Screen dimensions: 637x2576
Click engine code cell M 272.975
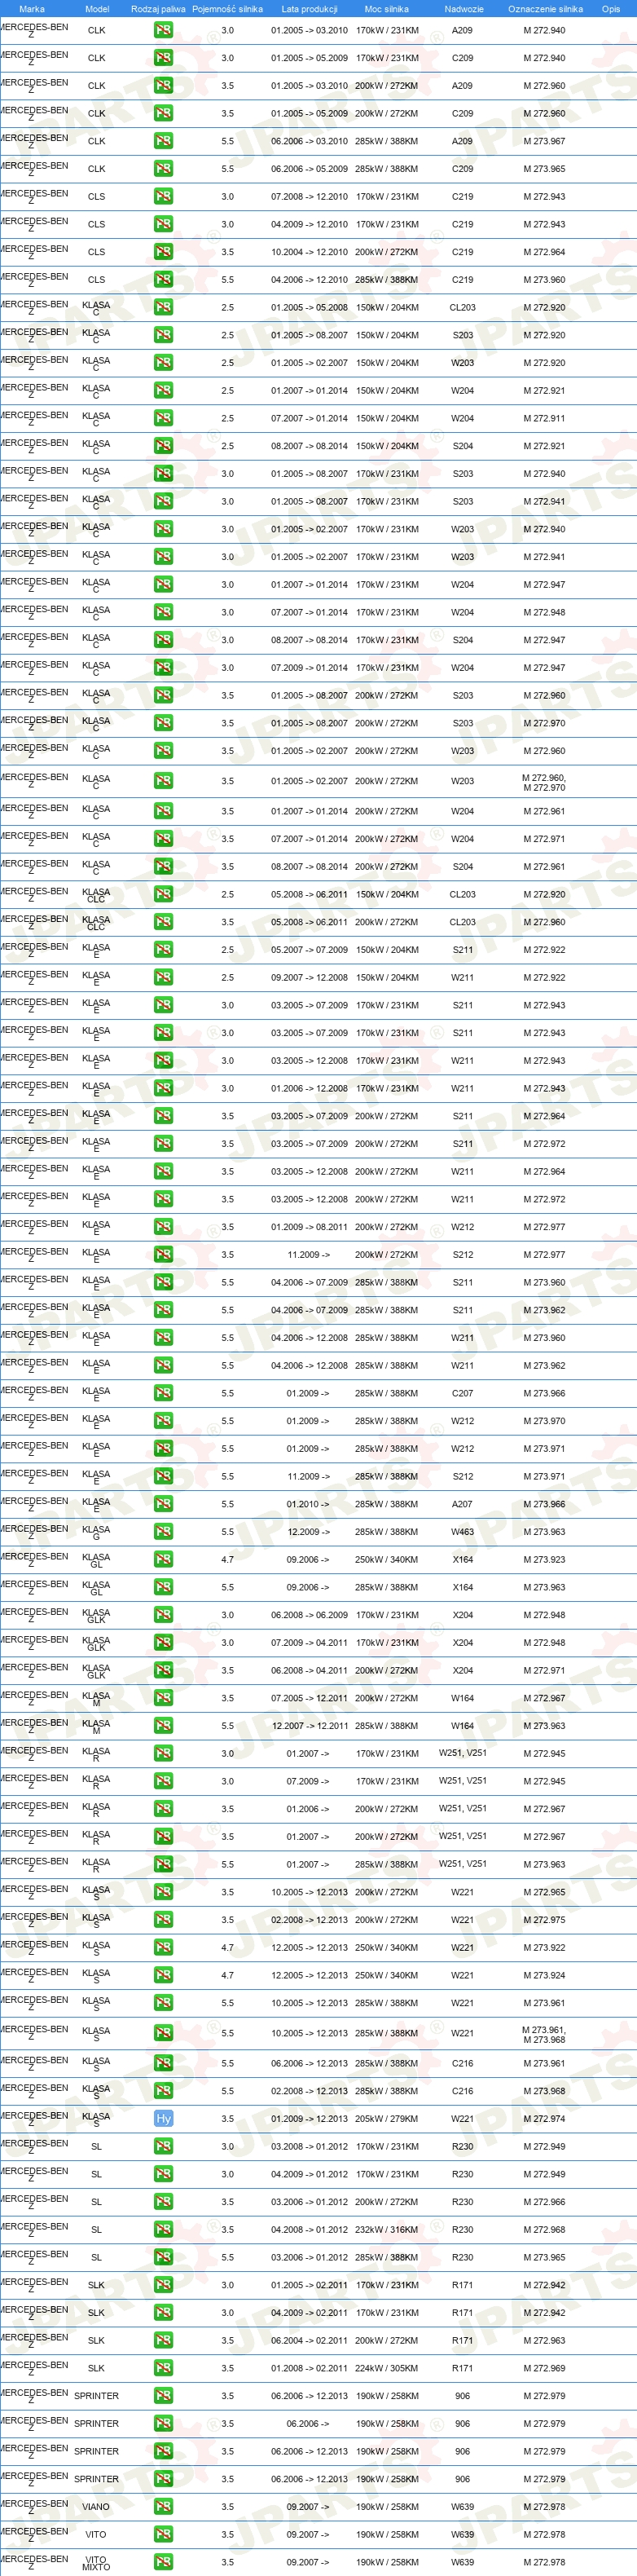coord(544,1920)
